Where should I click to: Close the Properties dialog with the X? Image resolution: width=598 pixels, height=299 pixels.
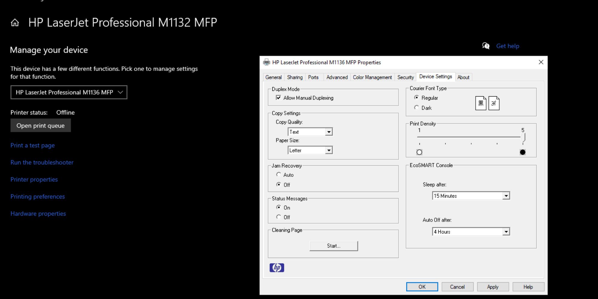[x=541, y=62]
